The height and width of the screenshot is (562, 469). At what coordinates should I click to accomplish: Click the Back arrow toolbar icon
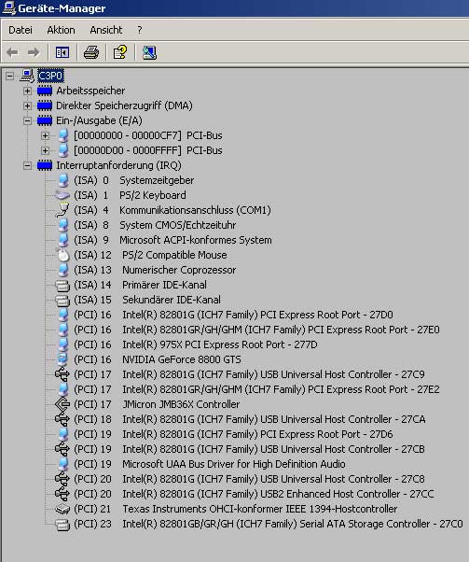[12, 53]
